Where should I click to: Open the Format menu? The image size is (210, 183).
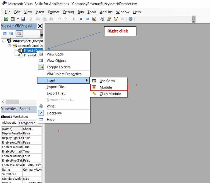coord(54,12)
